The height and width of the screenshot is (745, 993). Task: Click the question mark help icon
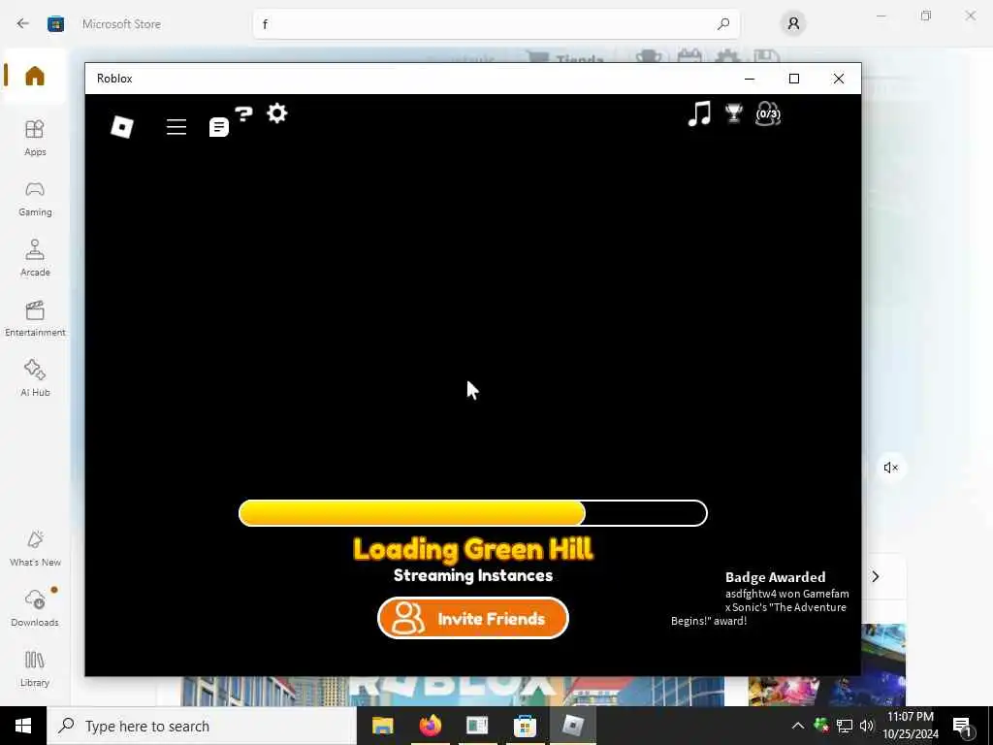pos(243,114)
